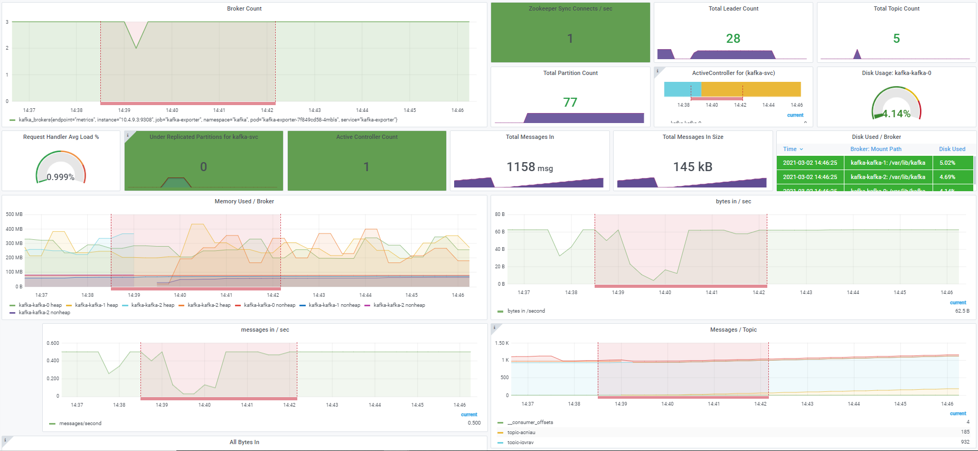Image resolution: width=978 pixels, height=451 pixels.
Task: Open Request Handler Avg Load % menu
Action: (61, 137)
